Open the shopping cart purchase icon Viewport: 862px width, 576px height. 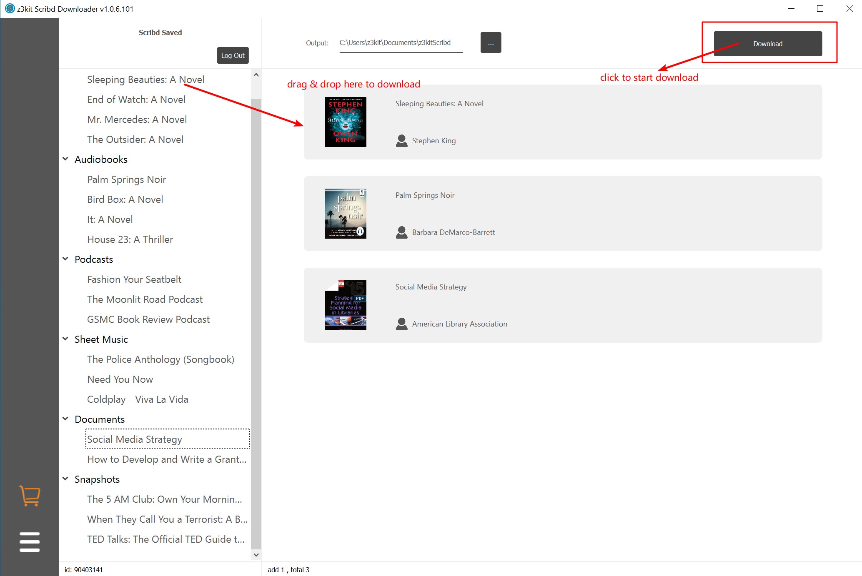(x=30, y=496)
